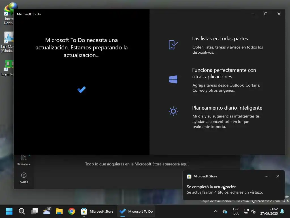The image size is (290, 218).
Task: Click 'Todo lo que adquieras' Store message
Action: (137, 164)
